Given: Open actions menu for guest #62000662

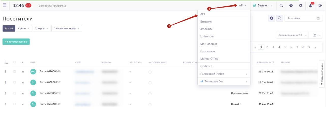Looking at the screenshot, I should tap(6, 72).
